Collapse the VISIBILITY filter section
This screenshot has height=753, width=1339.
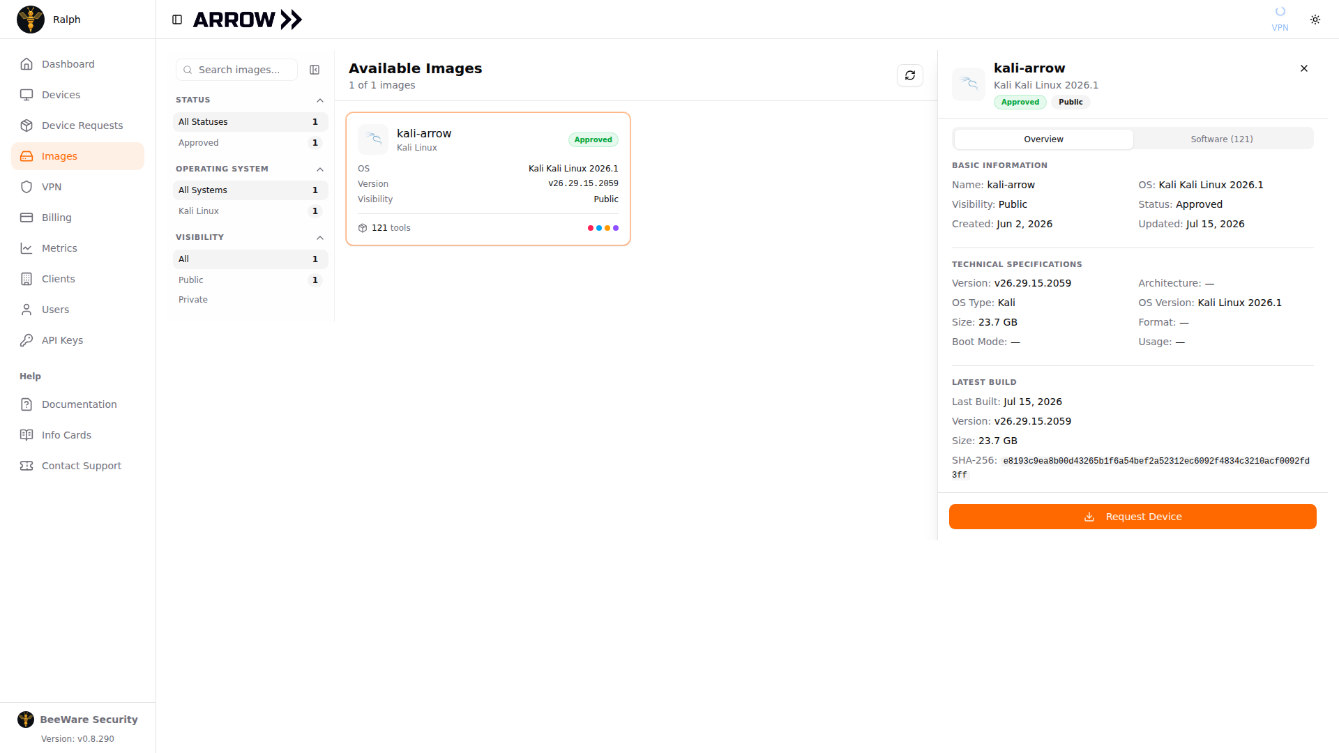click(320, 238)
